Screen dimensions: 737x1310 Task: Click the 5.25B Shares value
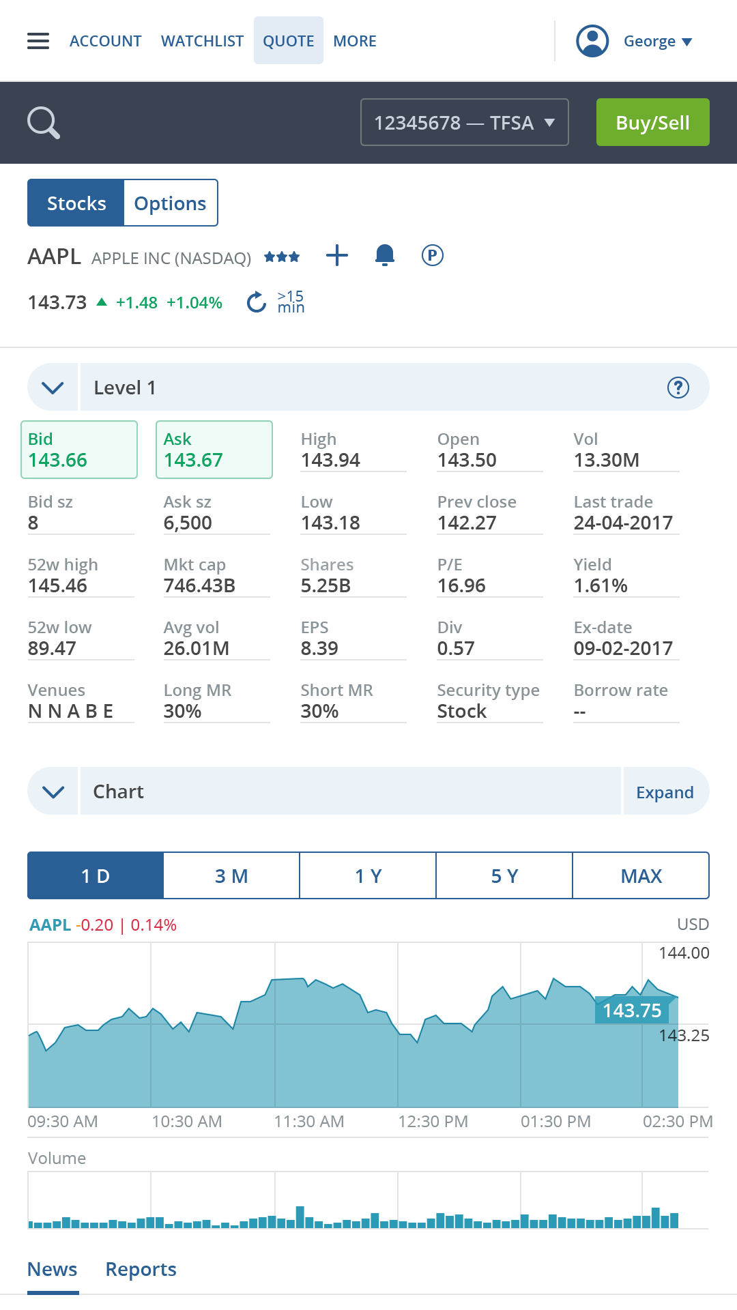326,585
